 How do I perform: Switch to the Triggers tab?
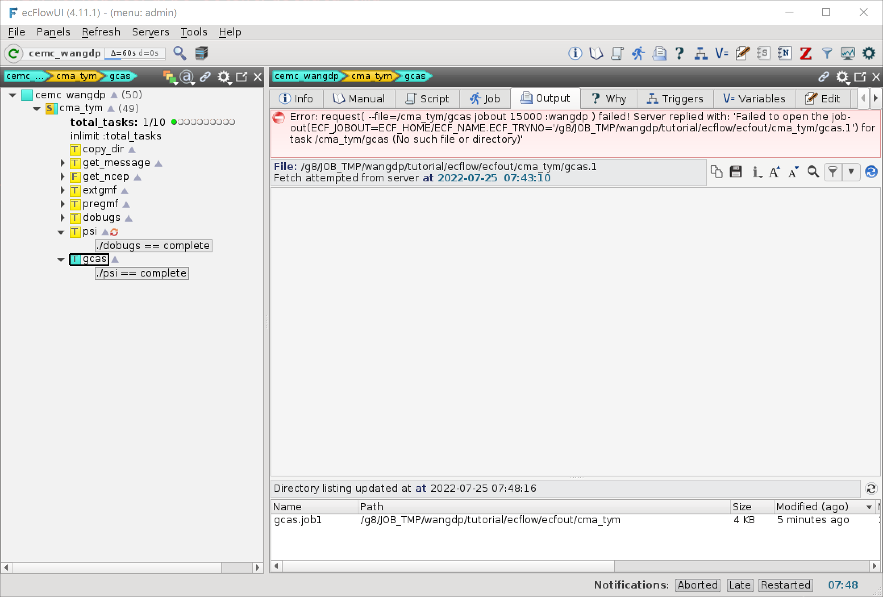point(675,99)
